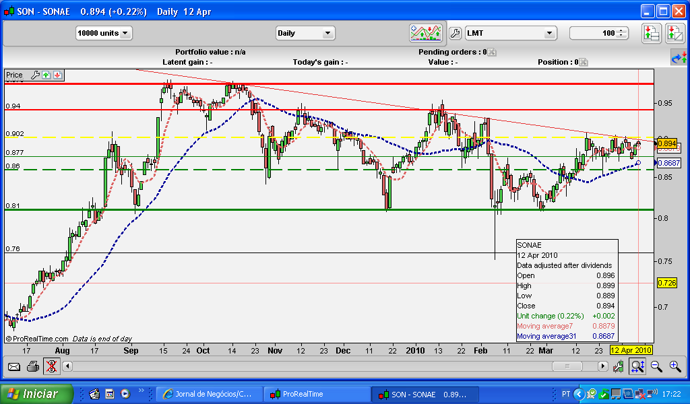Click the second quick launch icon
The height and width of the screenshot is (404, 690).
[x=110, y=394]
